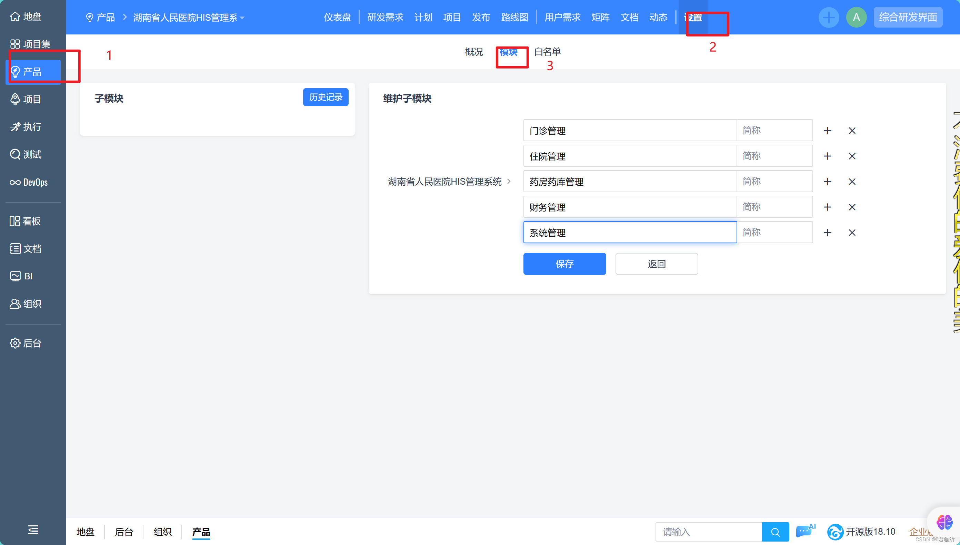Click the blue plus quick-create icon
960x545 pixels.
[x=829, y=17]
